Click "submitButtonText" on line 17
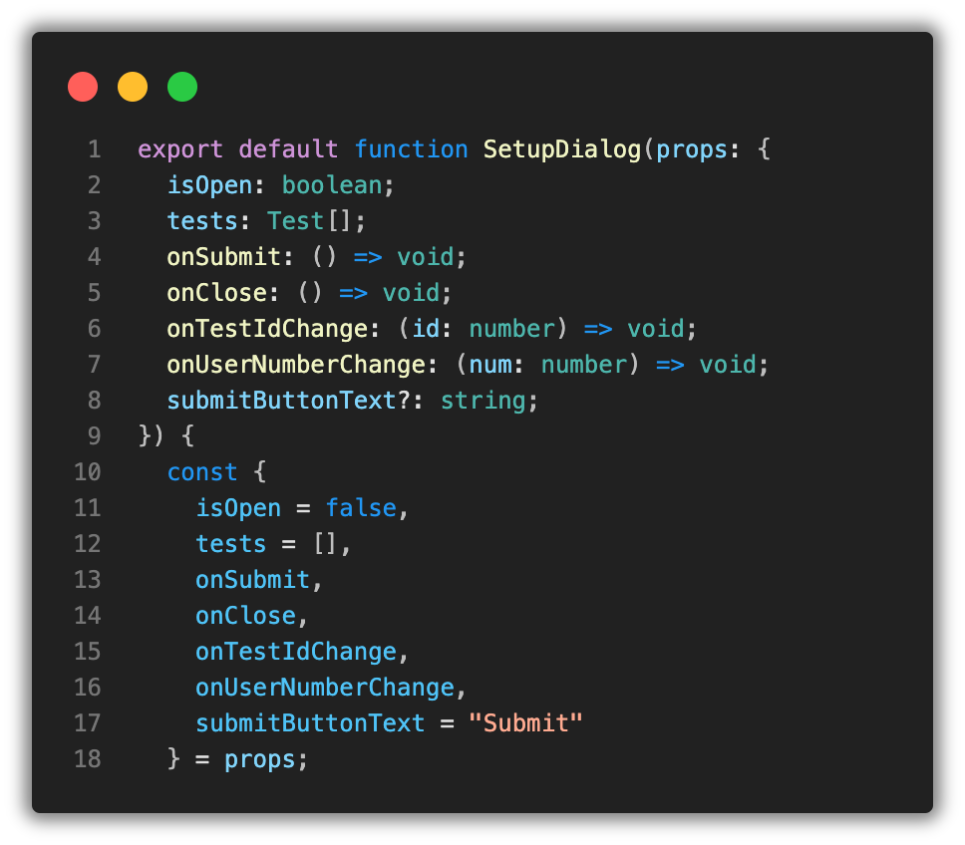965x845 pixels. pos(310,723)
